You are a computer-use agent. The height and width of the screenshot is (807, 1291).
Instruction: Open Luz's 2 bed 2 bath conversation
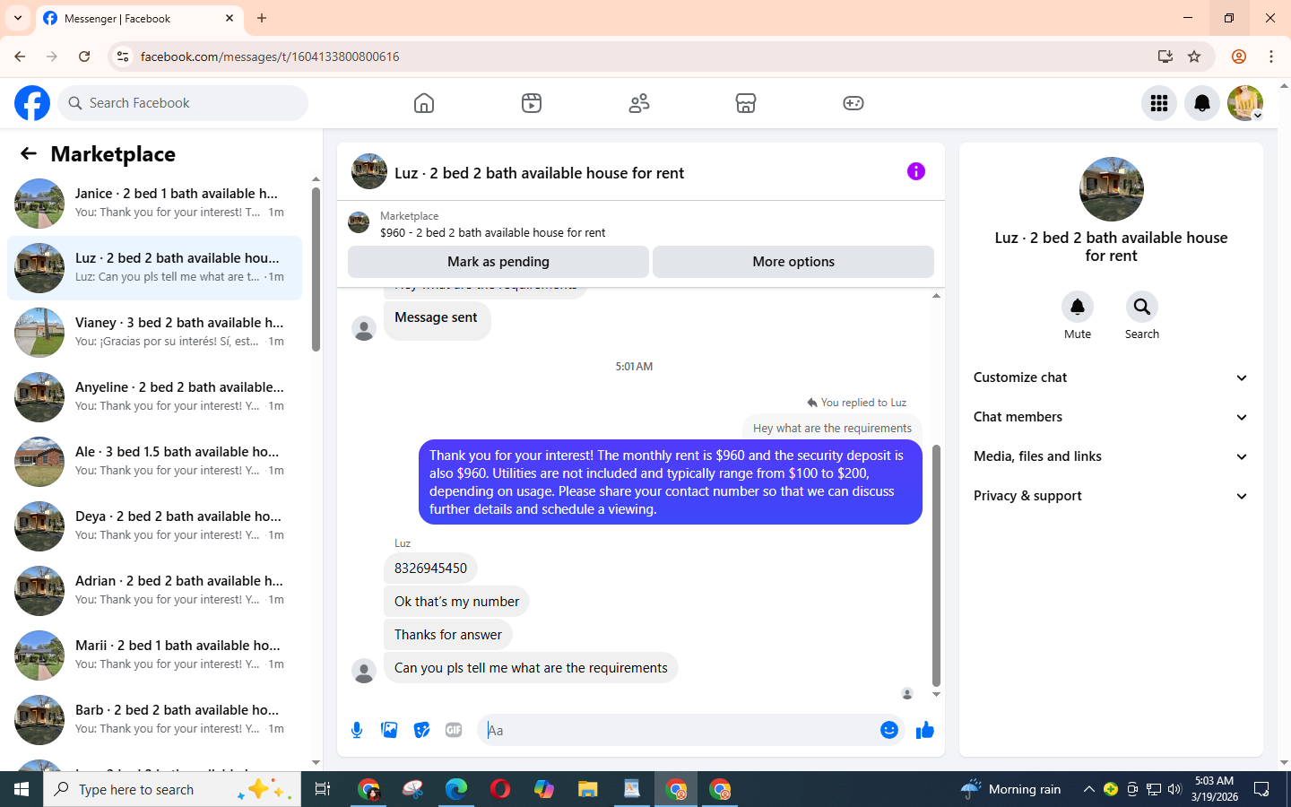click(154, 268)
